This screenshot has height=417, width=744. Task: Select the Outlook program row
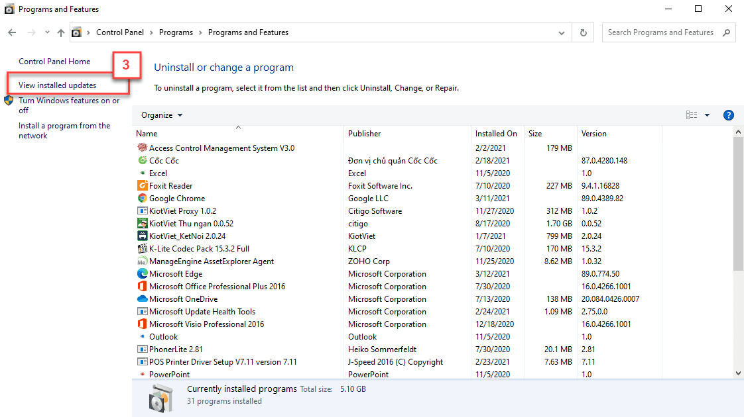pyautogui.click(x=396, y=336)
